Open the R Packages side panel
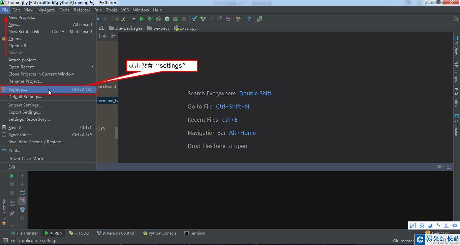Screen dimensions: 460x245 (457, 71)
